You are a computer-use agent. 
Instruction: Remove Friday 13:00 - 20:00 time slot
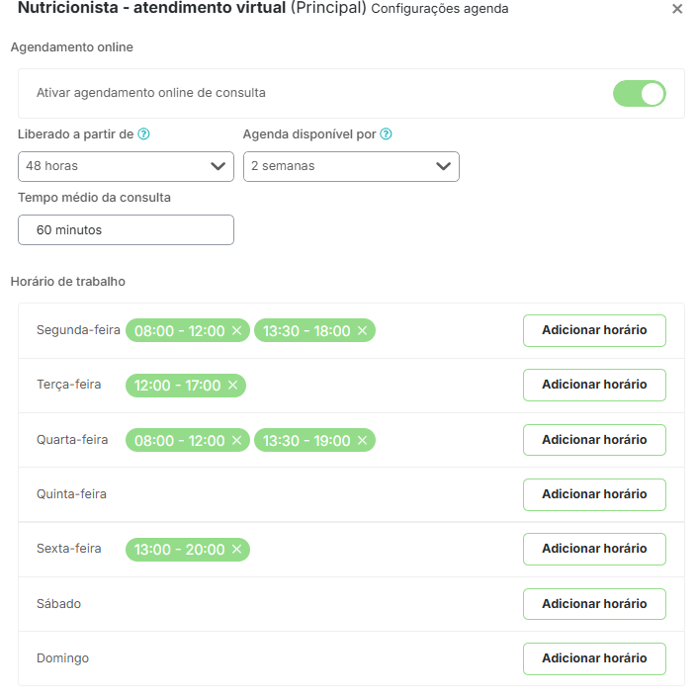click(236, 550)
